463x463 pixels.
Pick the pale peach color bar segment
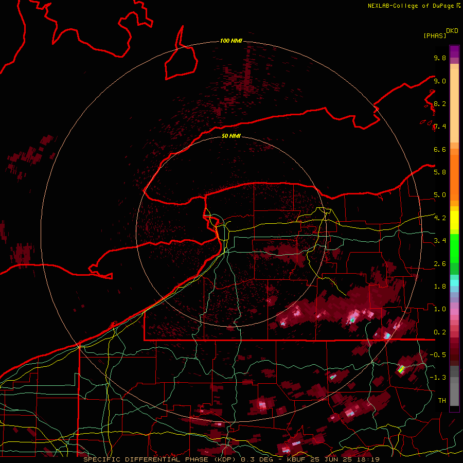[x=454, y=105]
